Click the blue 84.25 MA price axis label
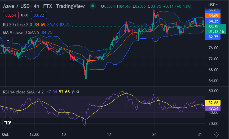Screen dimensions: 229x139 click(213, 21)
